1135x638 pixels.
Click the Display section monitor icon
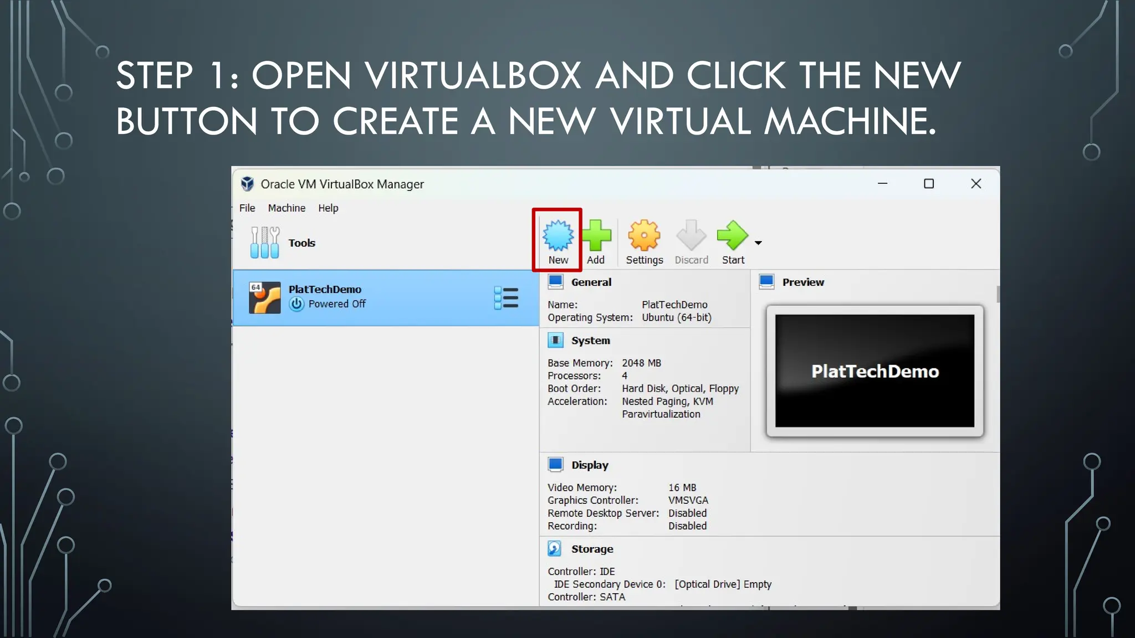point(555,465)
